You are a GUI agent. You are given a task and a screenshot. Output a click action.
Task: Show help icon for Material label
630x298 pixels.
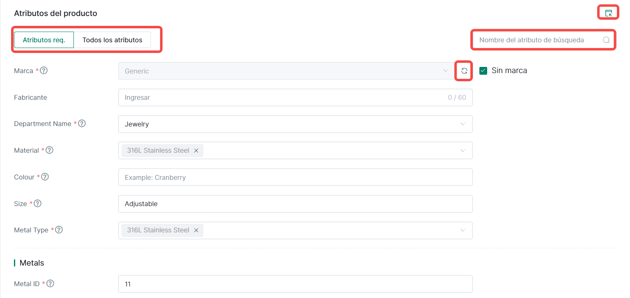click(49, 150)
